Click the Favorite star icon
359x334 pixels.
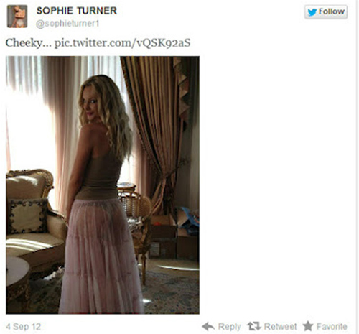point(308,326)
